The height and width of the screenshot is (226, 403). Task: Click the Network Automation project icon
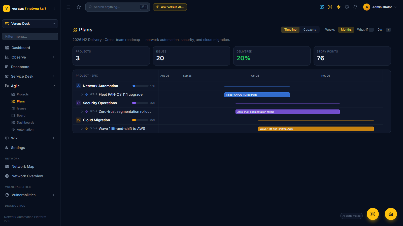[x=78, y=86]
